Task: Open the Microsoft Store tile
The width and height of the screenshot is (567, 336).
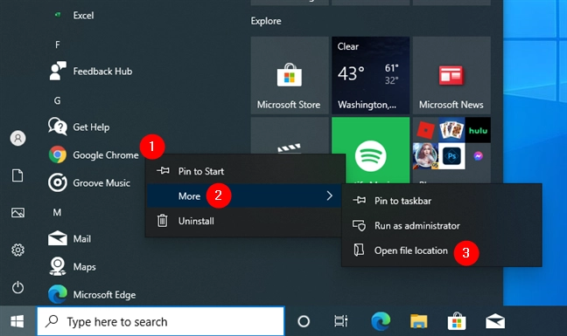Action: pos(290,75)
